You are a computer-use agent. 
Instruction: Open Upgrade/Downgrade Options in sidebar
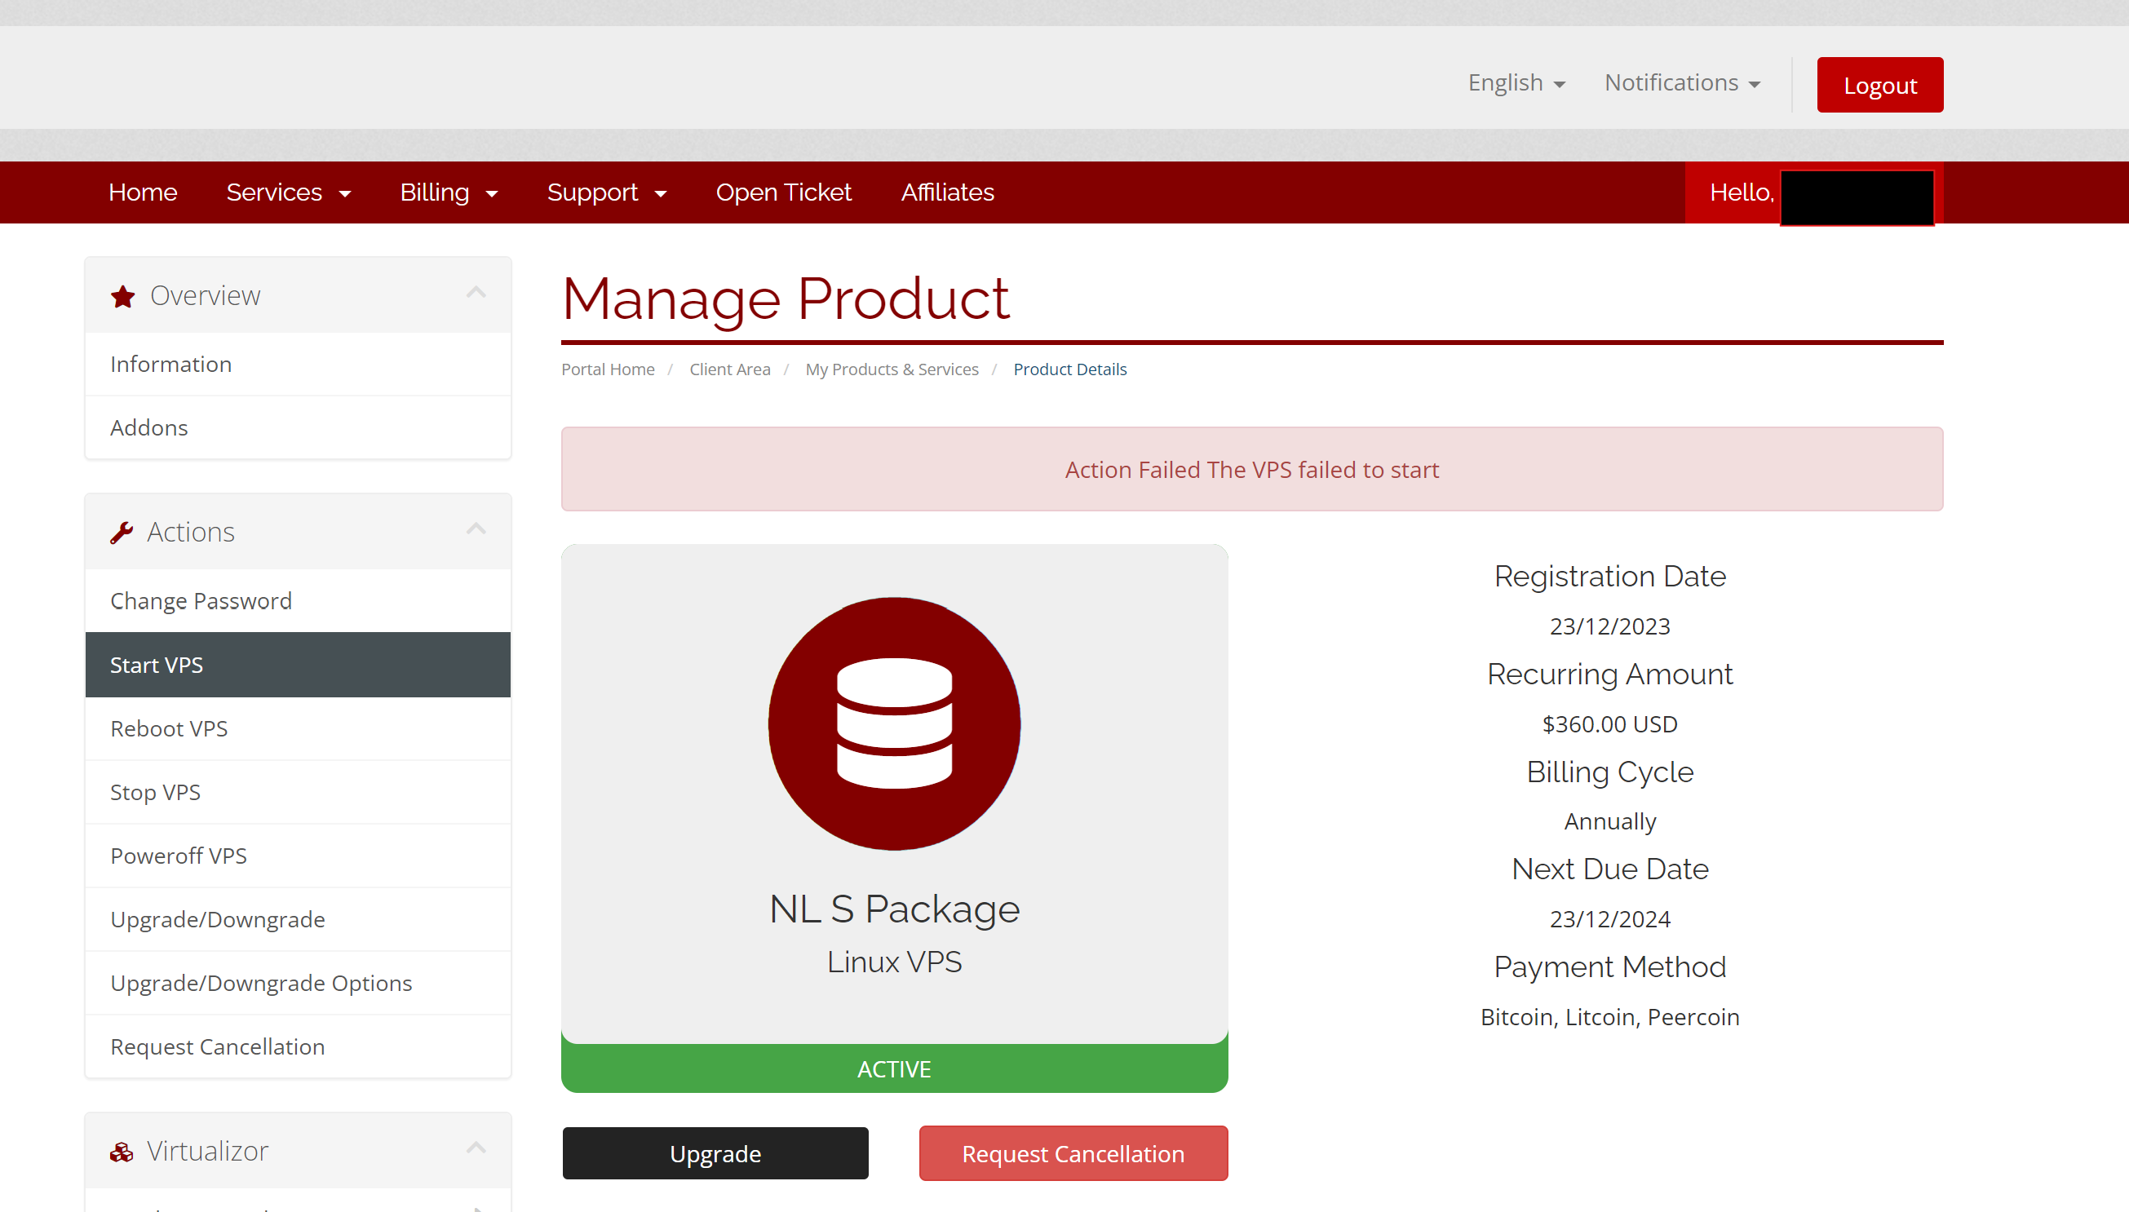[x=298, y=984]
